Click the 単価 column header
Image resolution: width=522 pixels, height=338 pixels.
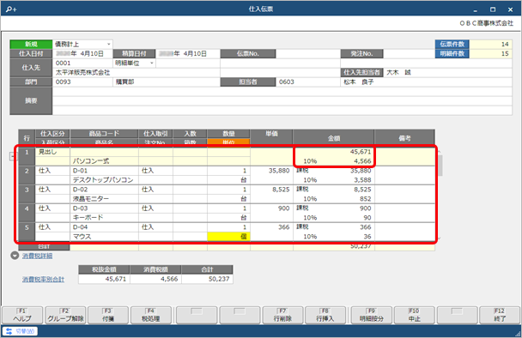point(271,134)
